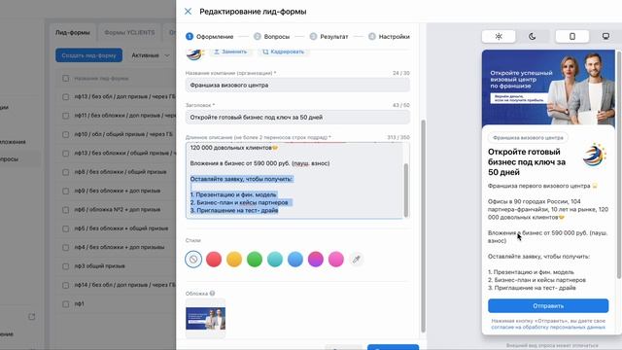
Task: Check the box for лф1 row
Action: click(65, 304)
